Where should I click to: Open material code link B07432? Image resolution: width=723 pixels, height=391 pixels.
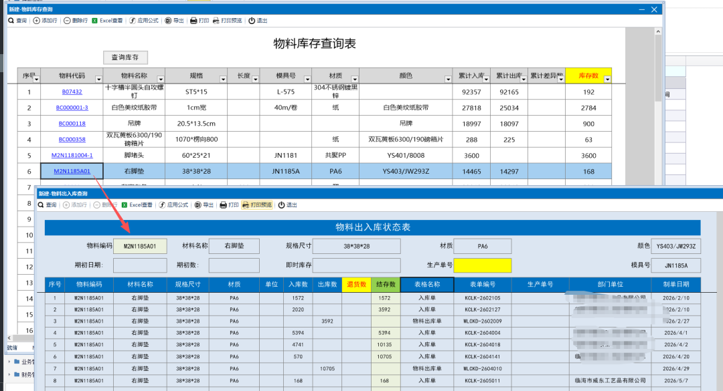point(72,92)
